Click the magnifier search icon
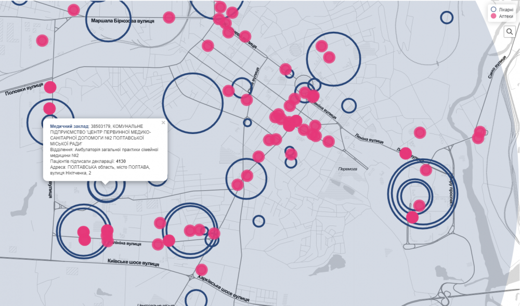The width and height of the screenshot is (520, 306). pyautogui.click(x=510, y=32)
